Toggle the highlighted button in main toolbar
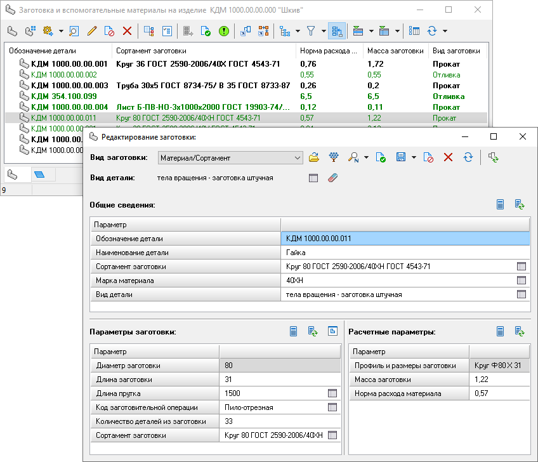Image resolution: width=538 pixels, height=462 pixels. pyautogui.click(x=337, y=30)
